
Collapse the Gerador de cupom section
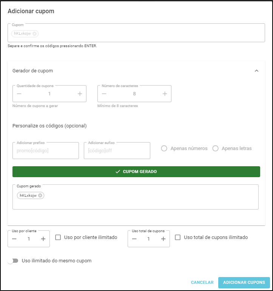pyautogui.click(x=257, y=71)
